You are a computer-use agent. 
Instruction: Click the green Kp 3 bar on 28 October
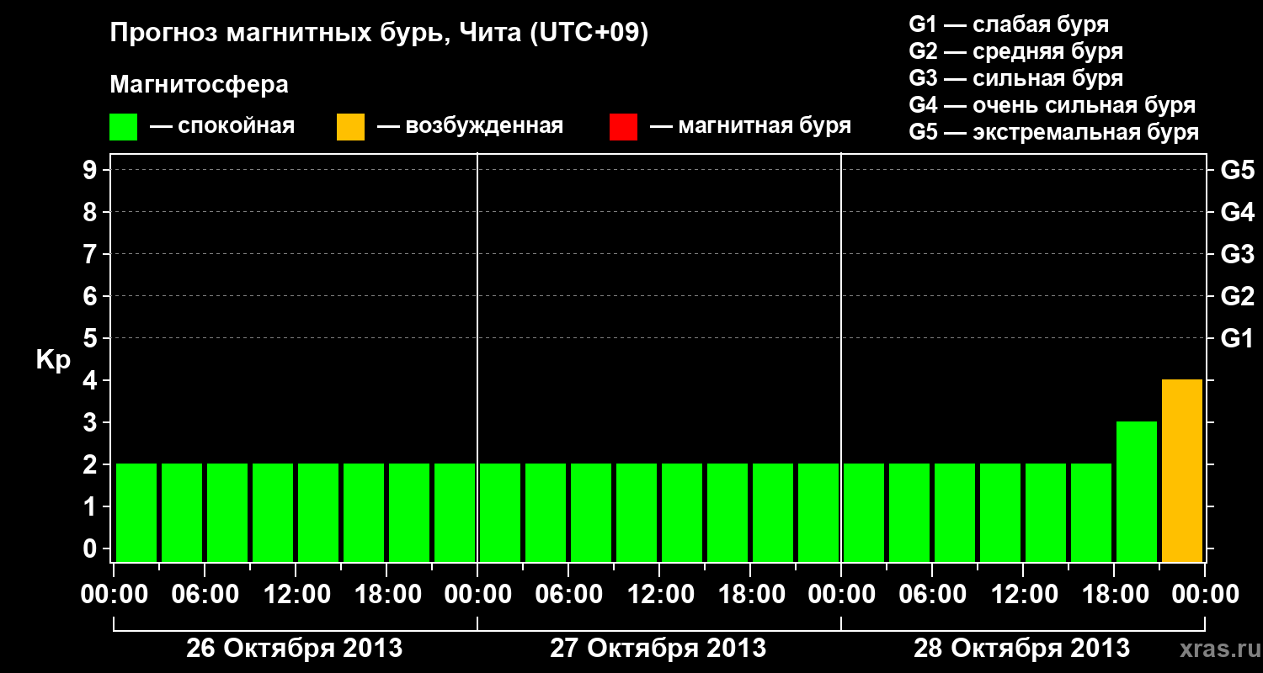pyautogui.click(x=1137, y=491)
